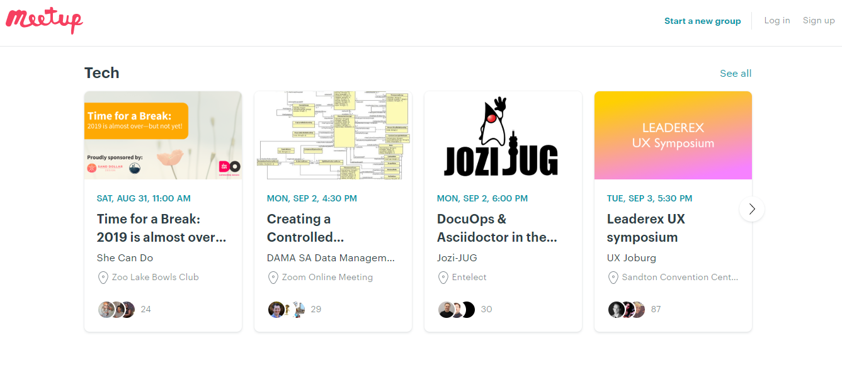Click location pin for Sandton Convention Centre
Image resolution: width=842 pixels, height=367 pixels.
tap(613, 278)
